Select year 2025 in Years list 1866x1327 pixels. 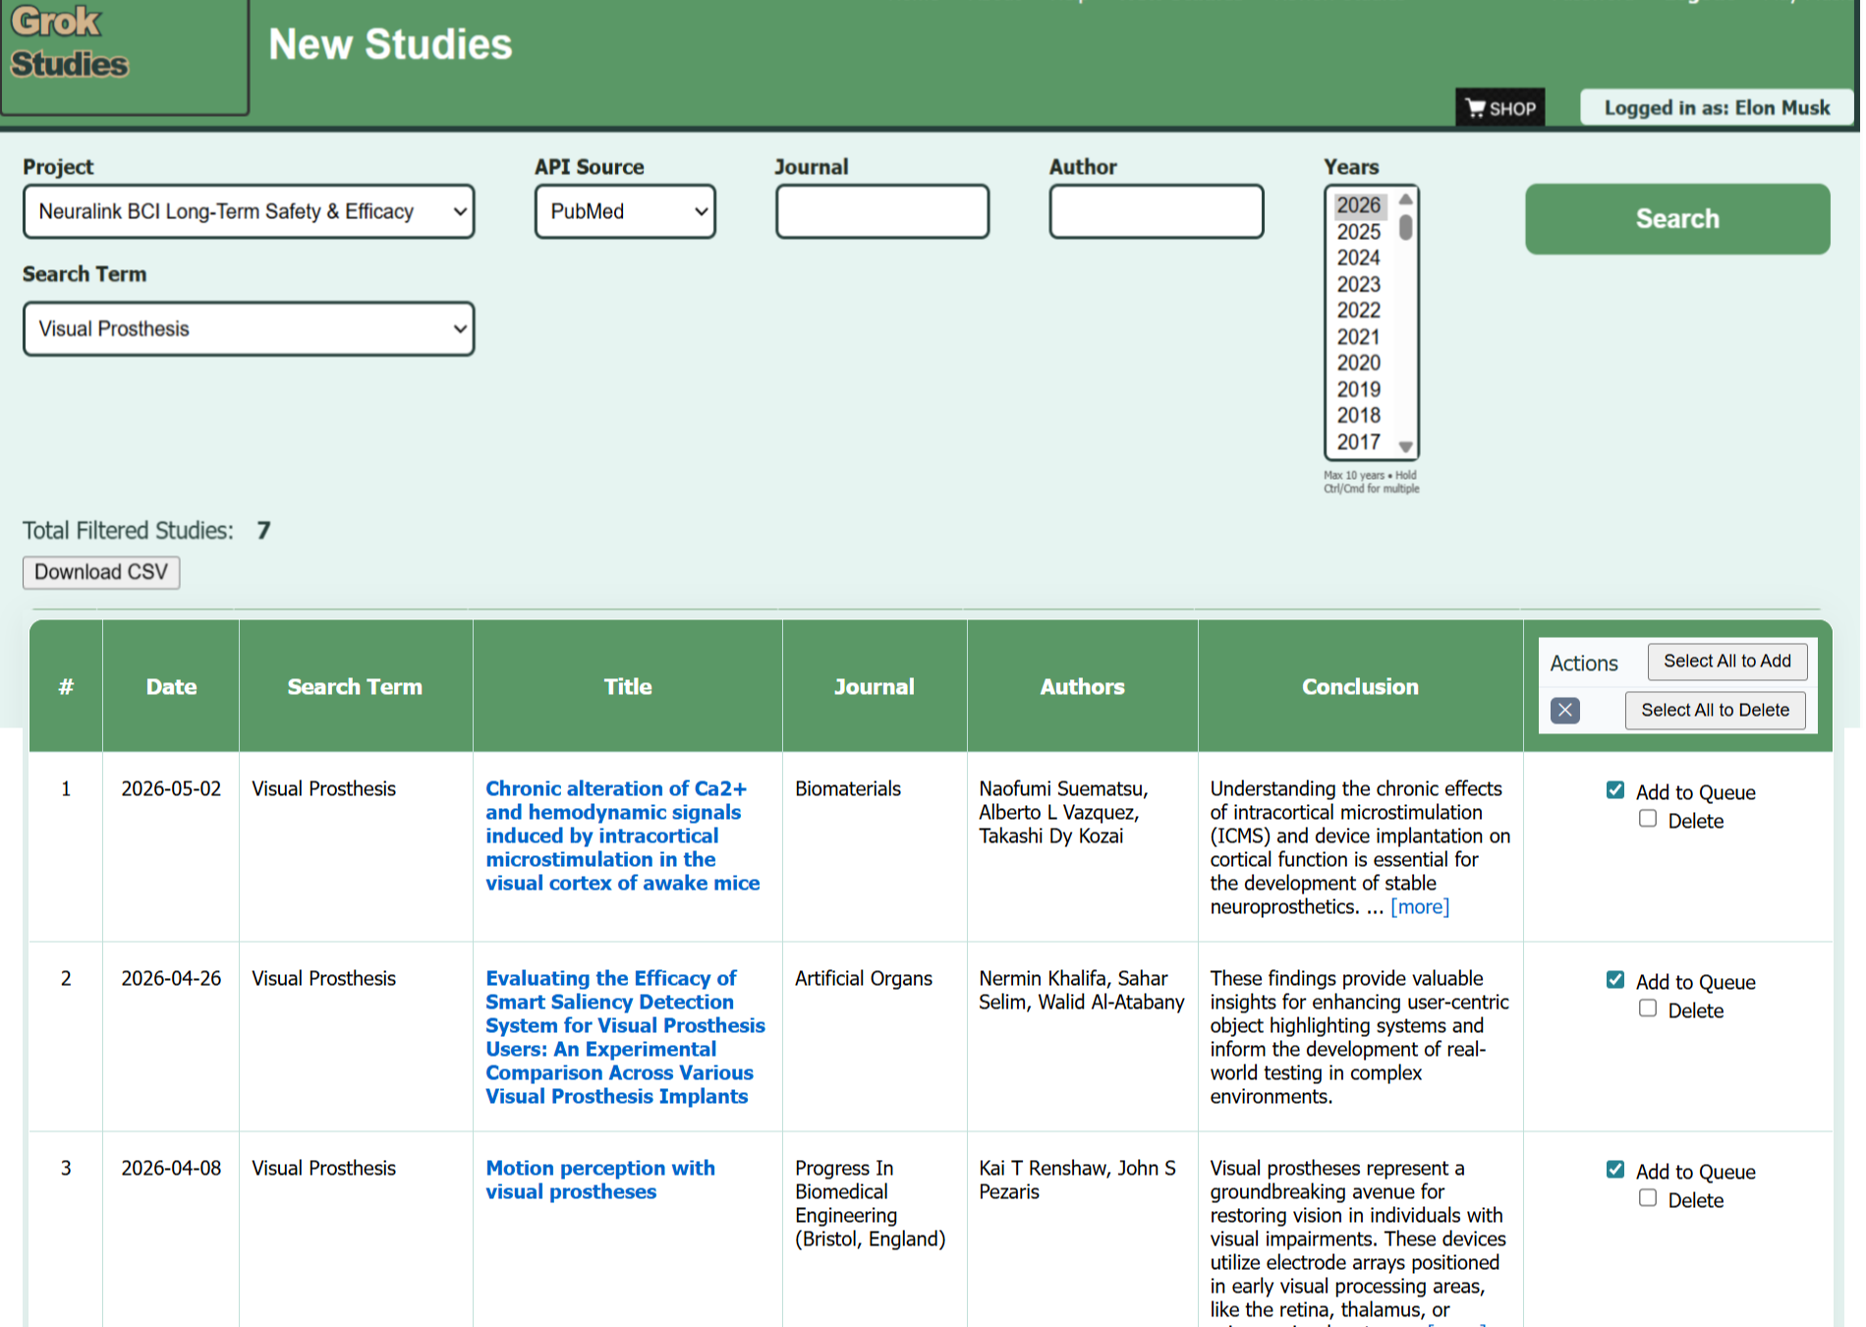click(x=1359, y=232)
